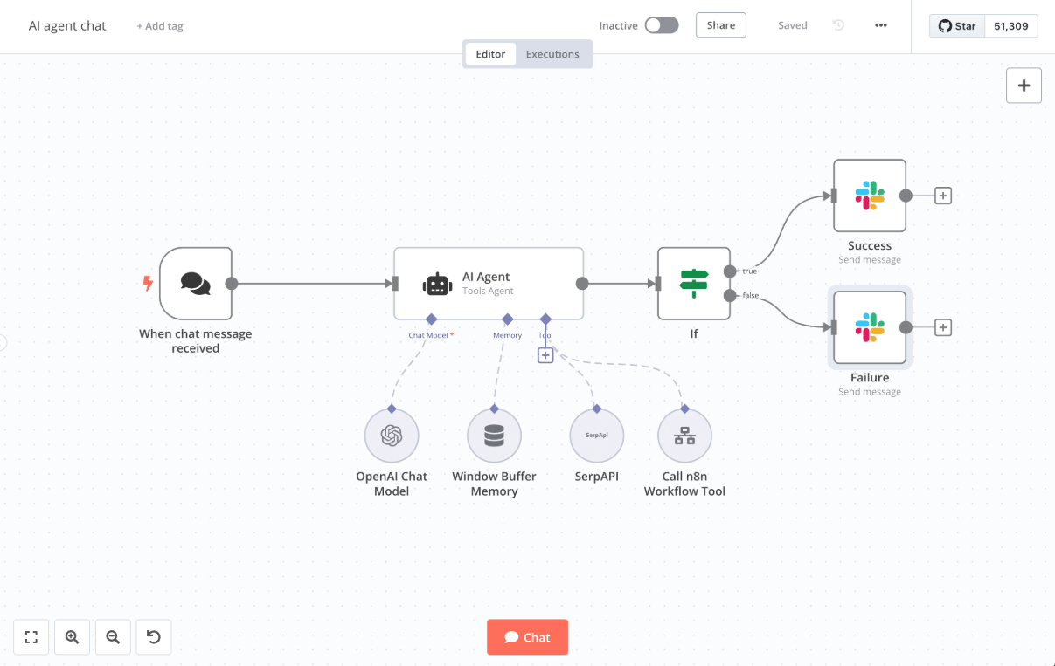Click the Share button
The height and width of the screenshot is (666, 1055).
(x=721, y=25)
